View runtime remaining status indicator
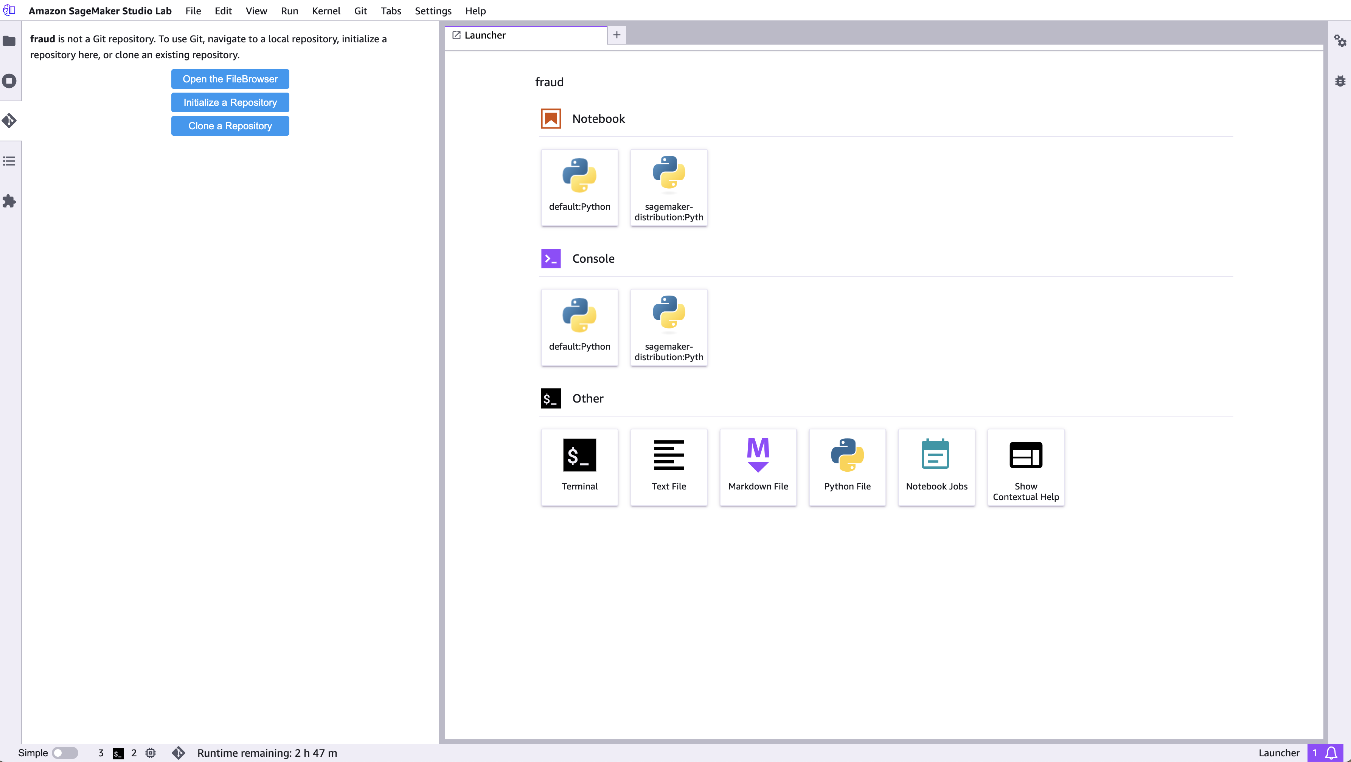 tap(268, 752)
